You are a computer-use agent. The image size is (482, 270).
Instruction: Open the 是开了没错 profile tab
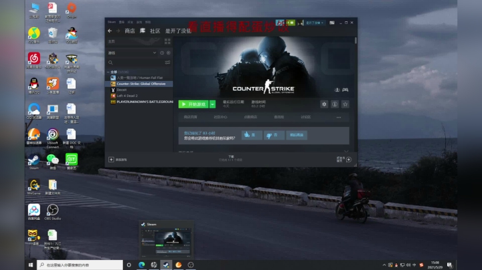coord(178,31)
